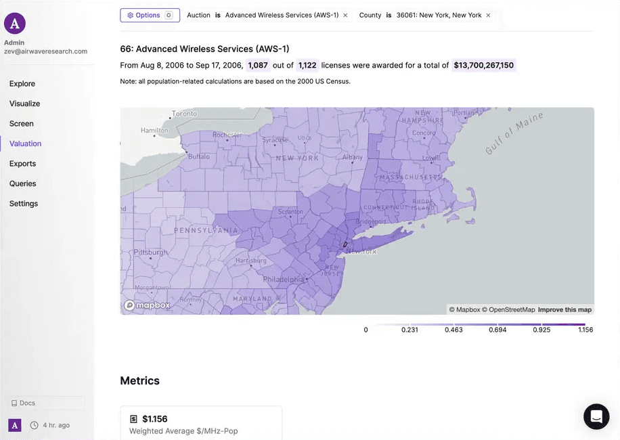Click the 0.231 legend value

409,330
